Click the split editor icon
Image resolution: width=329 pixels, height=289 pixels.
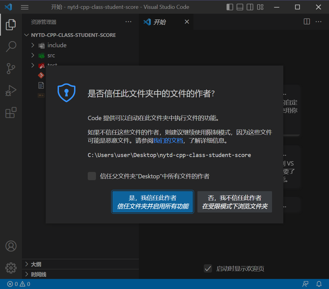click(x=307, y=22)
